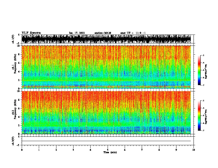Screen dimensions: 218x168
Task: Click the -7 label on ch.2 color bar
Action: tap(203, 131)
